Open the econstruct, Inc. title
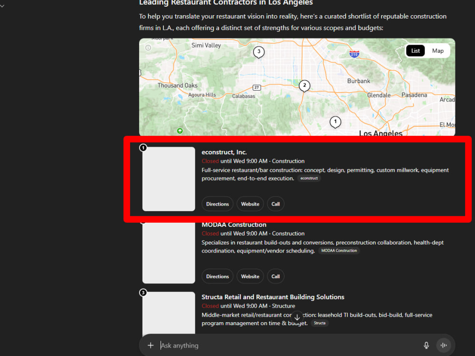The width and height of the screenshot is (475, 356). point(224,152)
